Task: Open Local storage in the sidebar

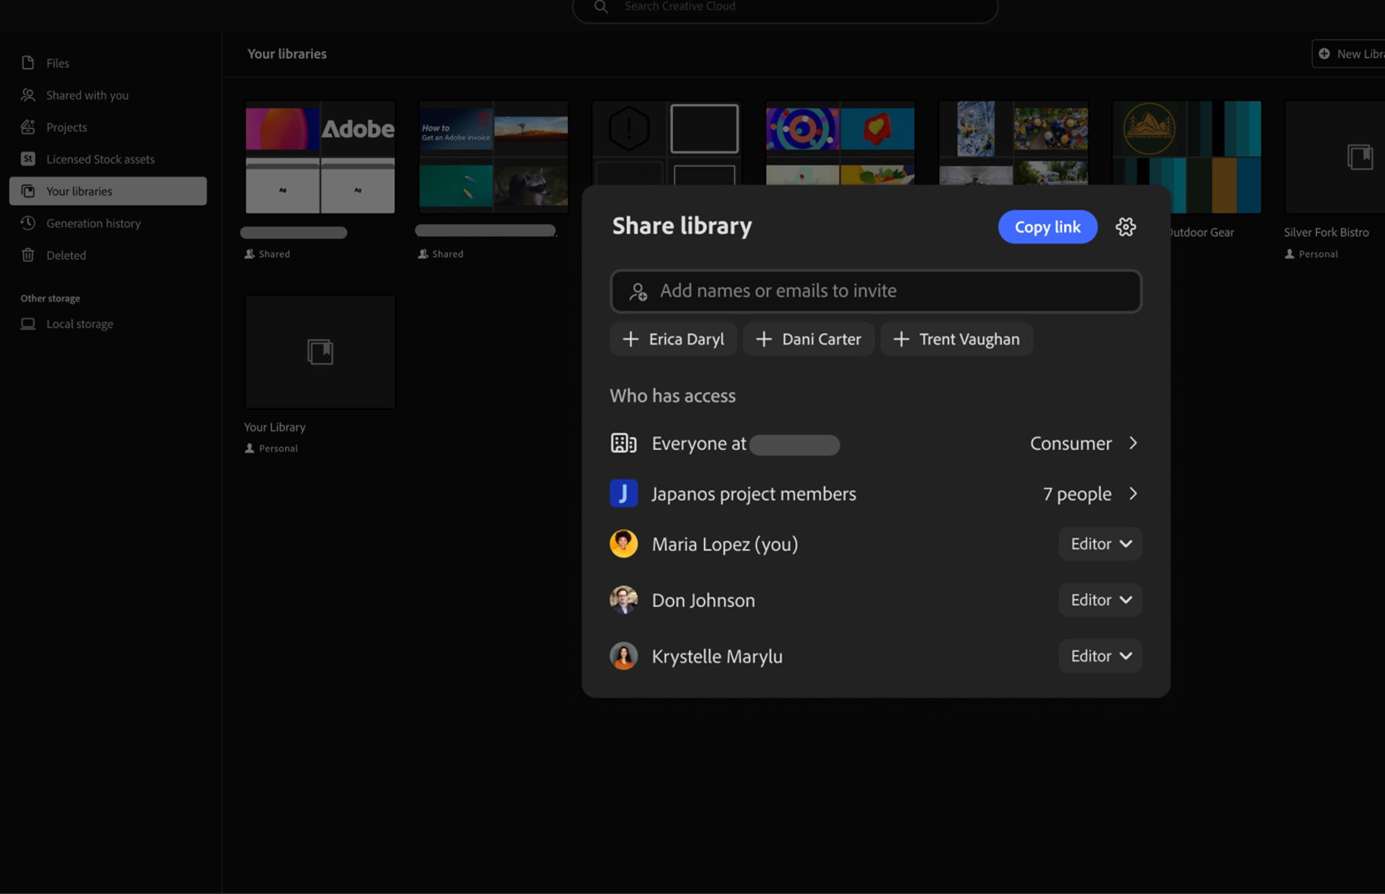Action: click(108, 324)
